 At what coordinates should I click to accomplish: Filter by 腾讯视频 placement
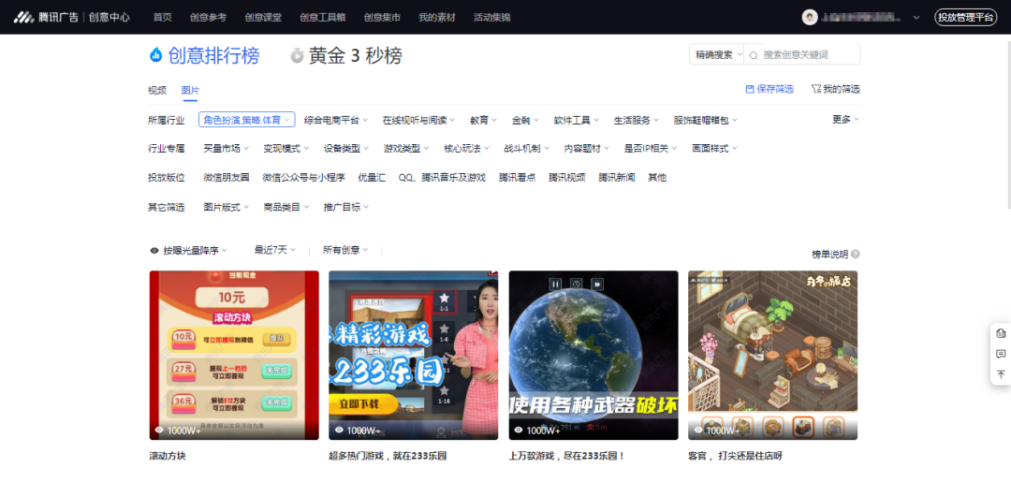coord(567,178)
